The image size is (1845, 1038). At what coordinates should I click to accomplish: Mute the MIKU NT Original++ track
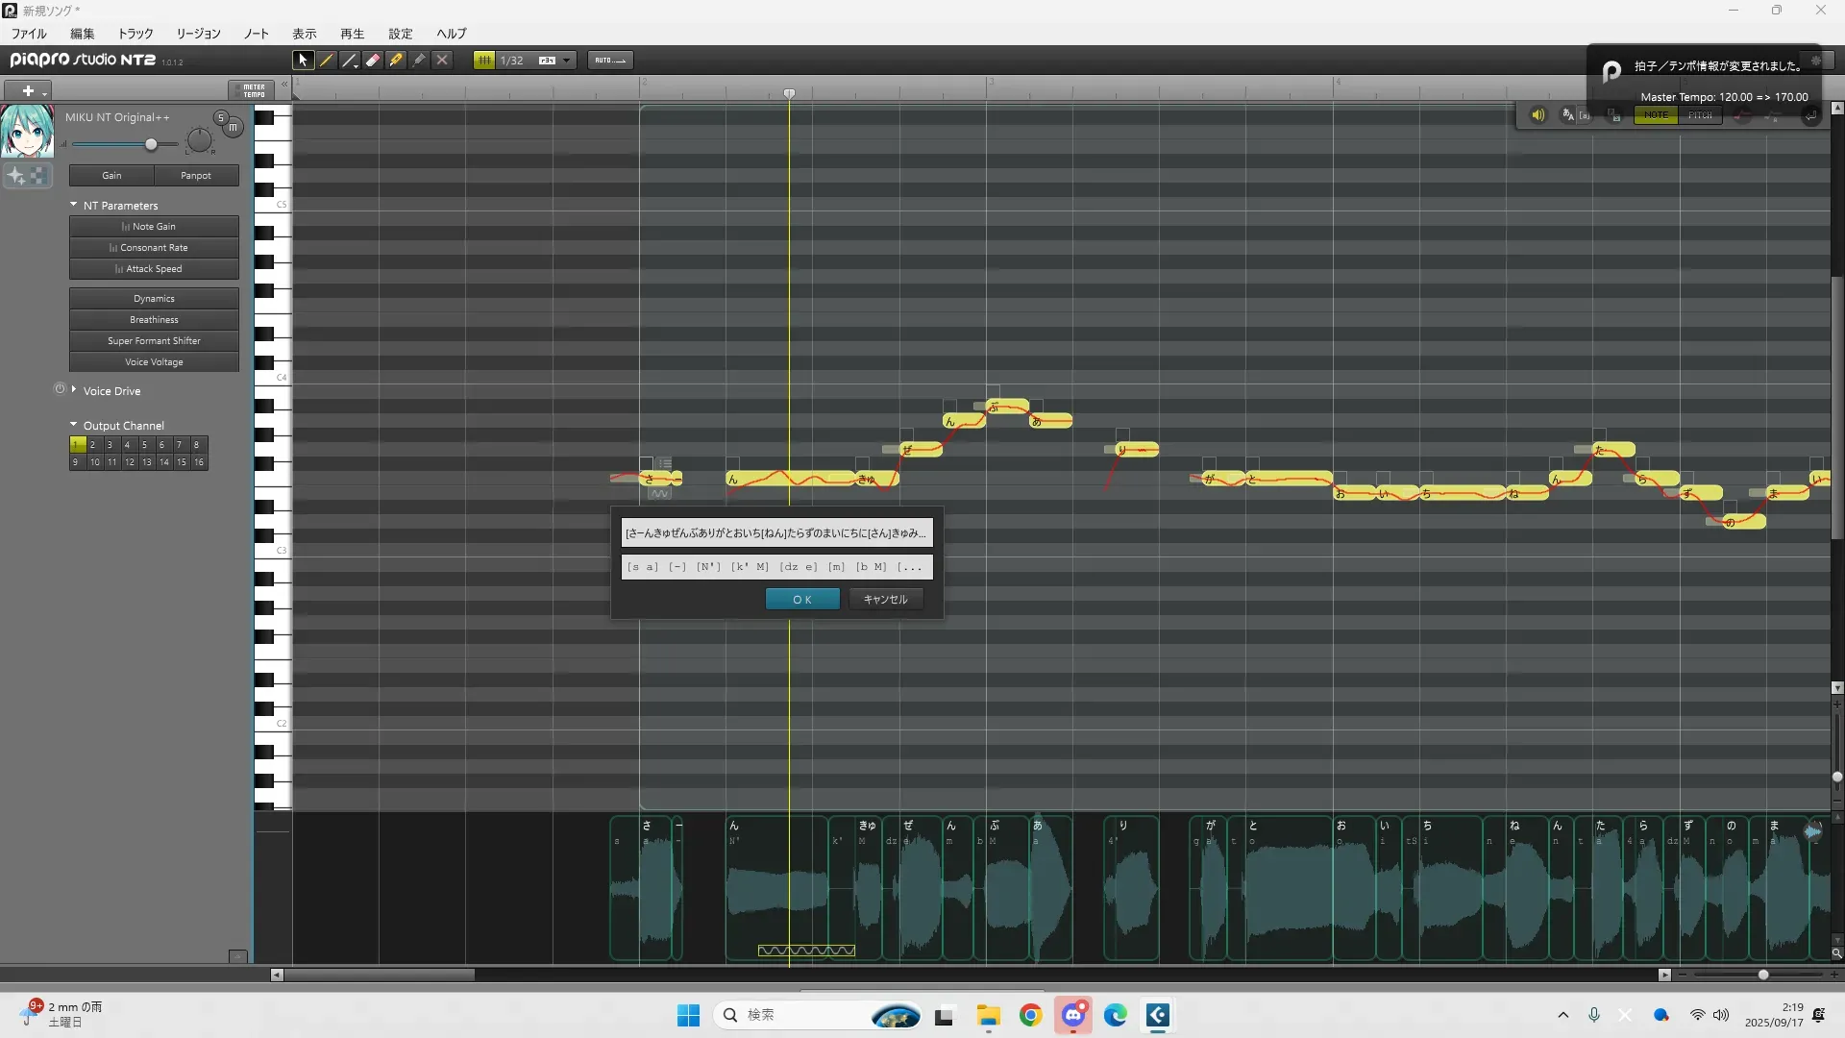point(233,127)
